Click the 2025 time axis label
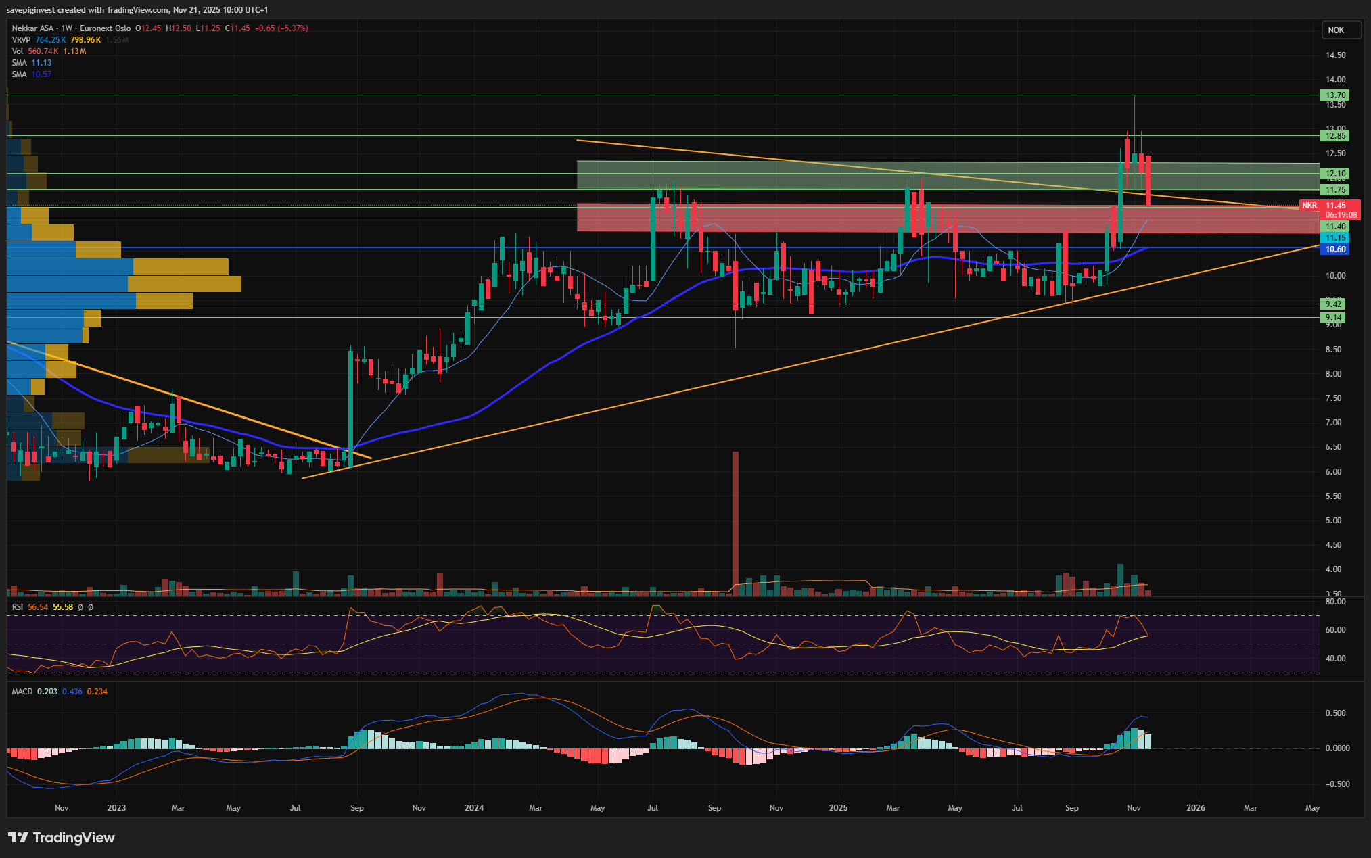Image resolution: width=1371 pixels, height=858 pixels. pos(838,808)
